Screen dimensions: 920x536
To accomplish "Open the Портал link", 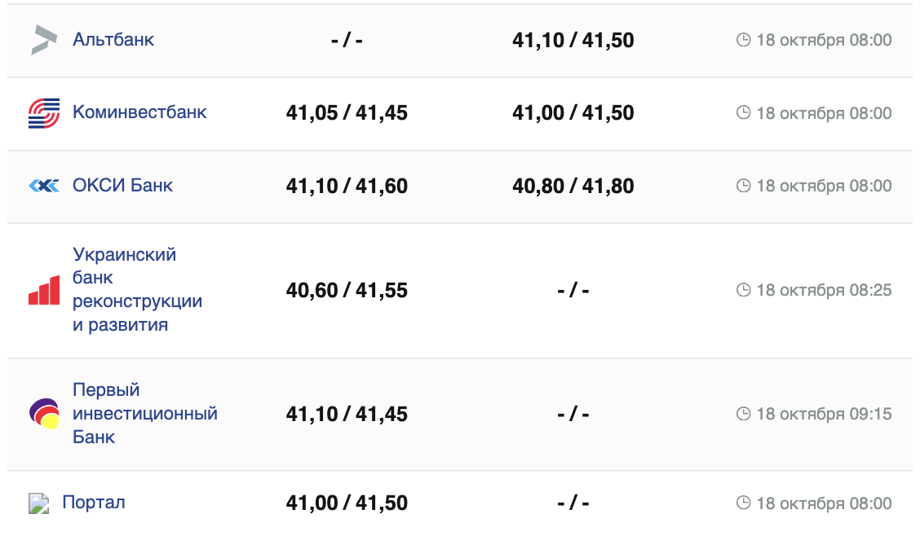I will 94,502.
